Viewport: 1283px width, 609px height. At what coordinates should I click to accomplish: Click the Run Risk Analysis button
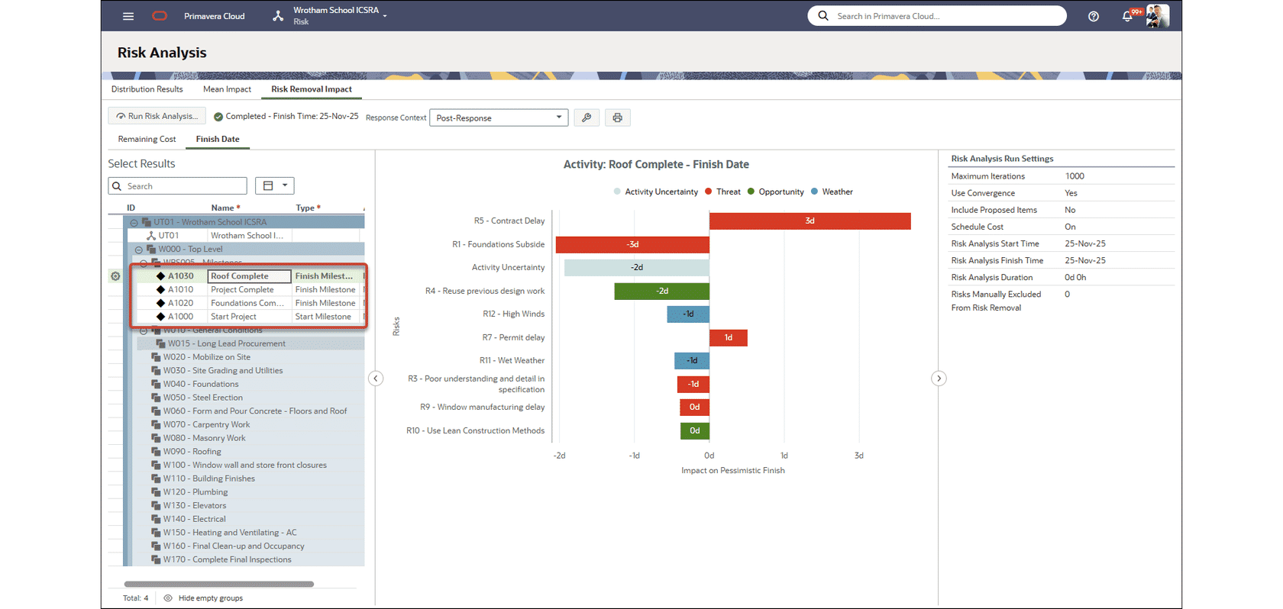click(x=157, y=116)
